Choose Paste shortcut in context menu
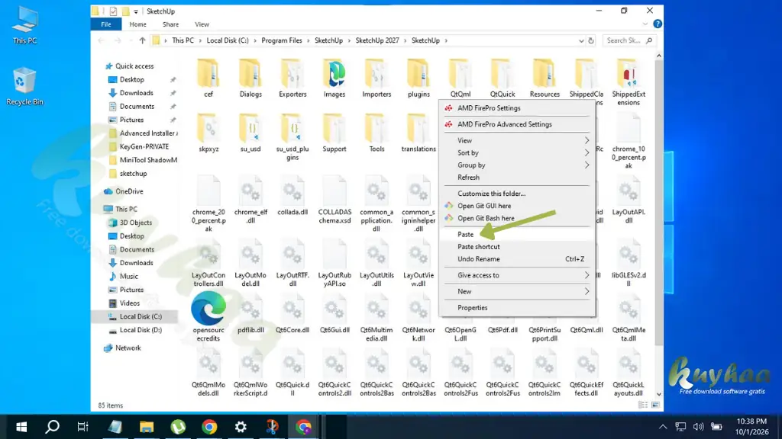Image resolution: width=782 pixels, height=439 pixels. (x=517, y=247)
